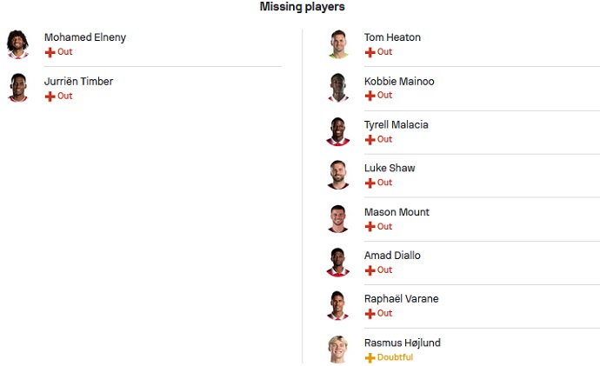Click Luke Shaw's player photo

tap(338, 174)
